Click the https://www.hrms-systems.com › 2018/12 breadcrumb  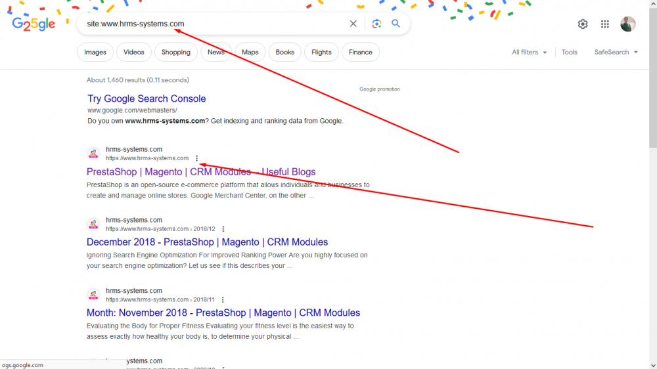(x=160, y=229)
